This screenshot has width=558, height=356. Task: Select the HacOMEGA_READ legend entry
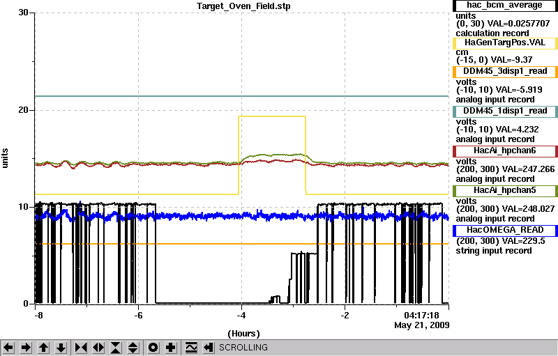tap(505, 231)
